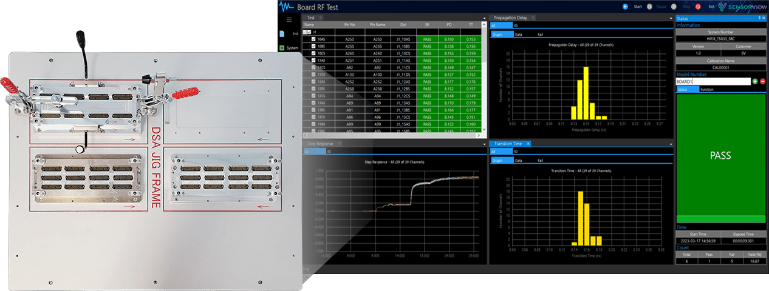Image resolution: width=769 pixels, height=291 pixels.
Task: Toggle the 10BS row checkbox
Action: click(314, 46)
